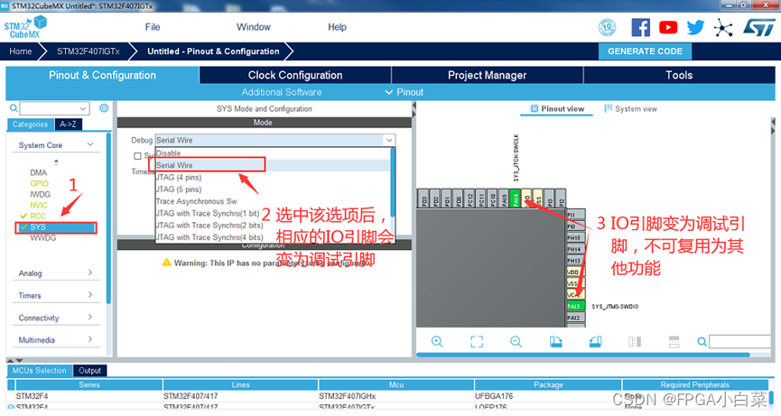Select RCC in System Core
The image size is (781, 416).
37,216
